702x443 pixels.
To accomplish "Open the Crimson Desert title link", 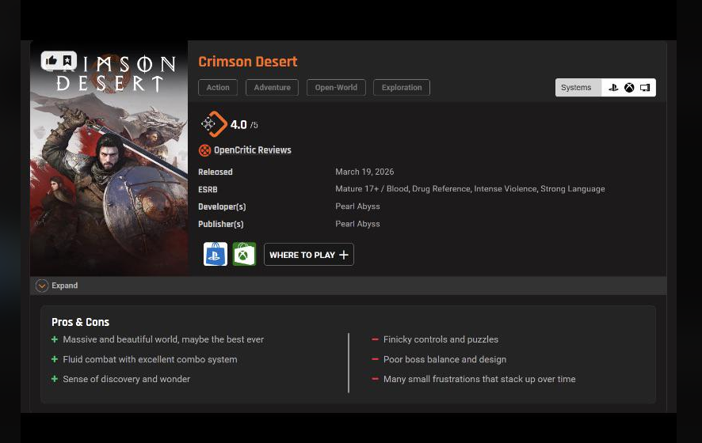I will 247,62.
